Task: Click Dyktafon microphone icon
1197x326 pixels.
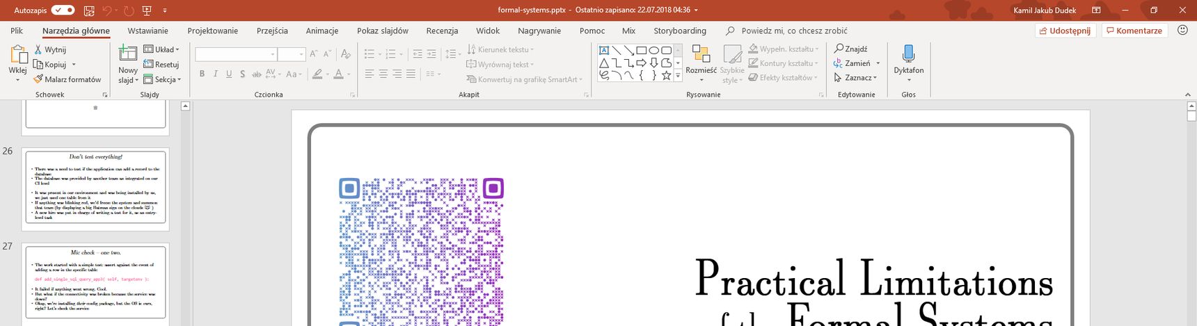Action: (x=908, y=54)
